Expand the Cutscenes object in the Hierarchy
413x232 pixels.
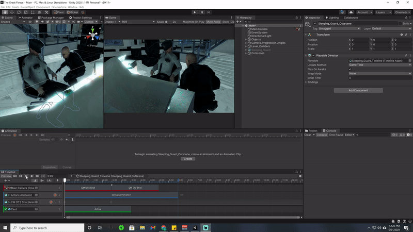(246, 53)
